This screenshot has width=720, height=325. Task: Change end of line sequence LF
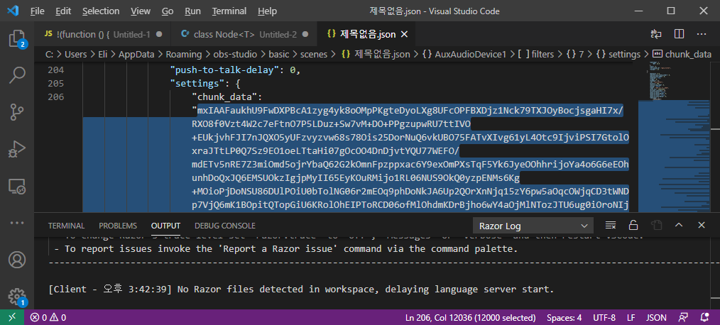(x=631, y=317)
